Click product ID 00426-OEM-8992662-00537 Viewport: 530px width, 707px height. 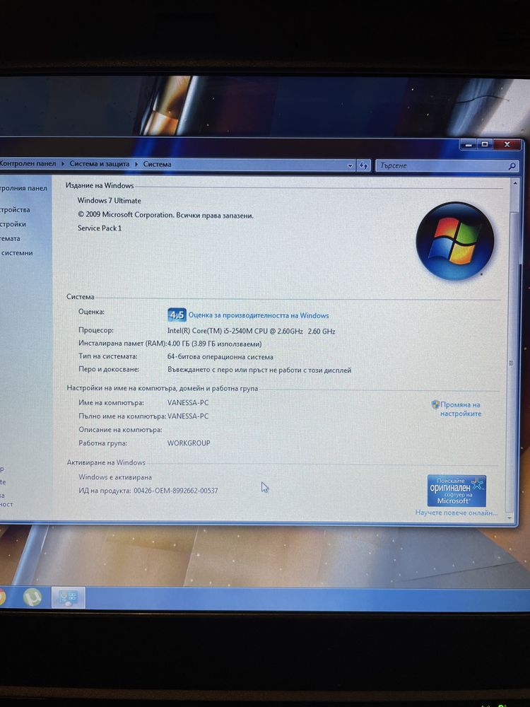[176, 490]
